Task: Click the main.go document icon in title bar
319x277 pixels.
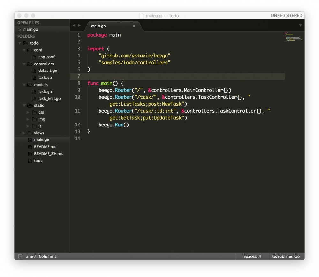Action: click(x=142, y=16)
